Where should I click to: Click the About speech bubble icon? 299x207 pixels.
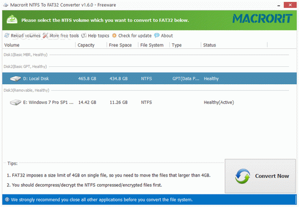(x=157, y=35)
